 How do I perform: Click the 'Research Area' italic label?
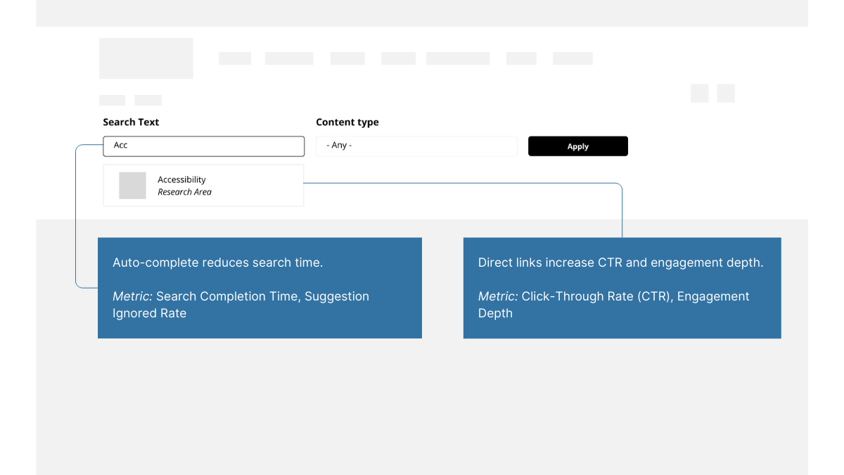click(184, 191)
